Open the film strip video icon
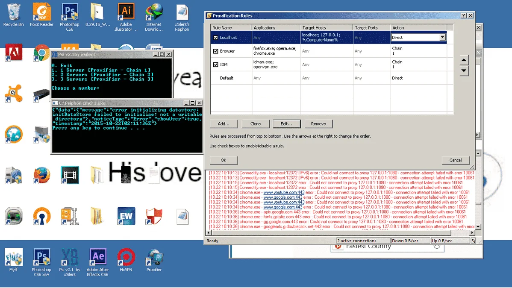Viewport: 512px width, 288px height. (x=70, y=175)
